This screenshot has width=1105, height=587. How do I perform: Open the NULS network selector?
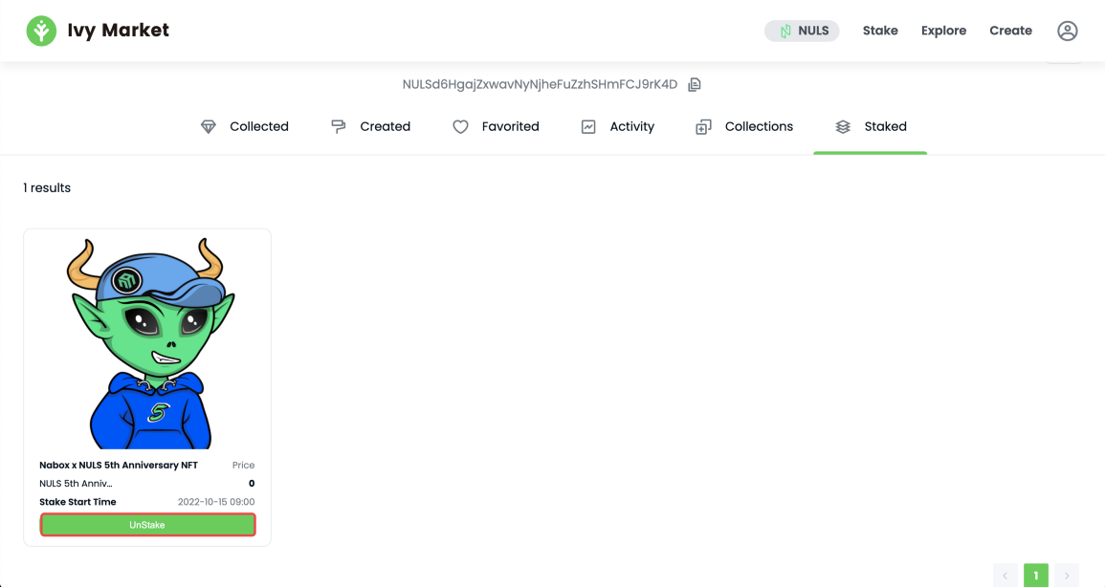pyautogui.click(x=802, y=31)
